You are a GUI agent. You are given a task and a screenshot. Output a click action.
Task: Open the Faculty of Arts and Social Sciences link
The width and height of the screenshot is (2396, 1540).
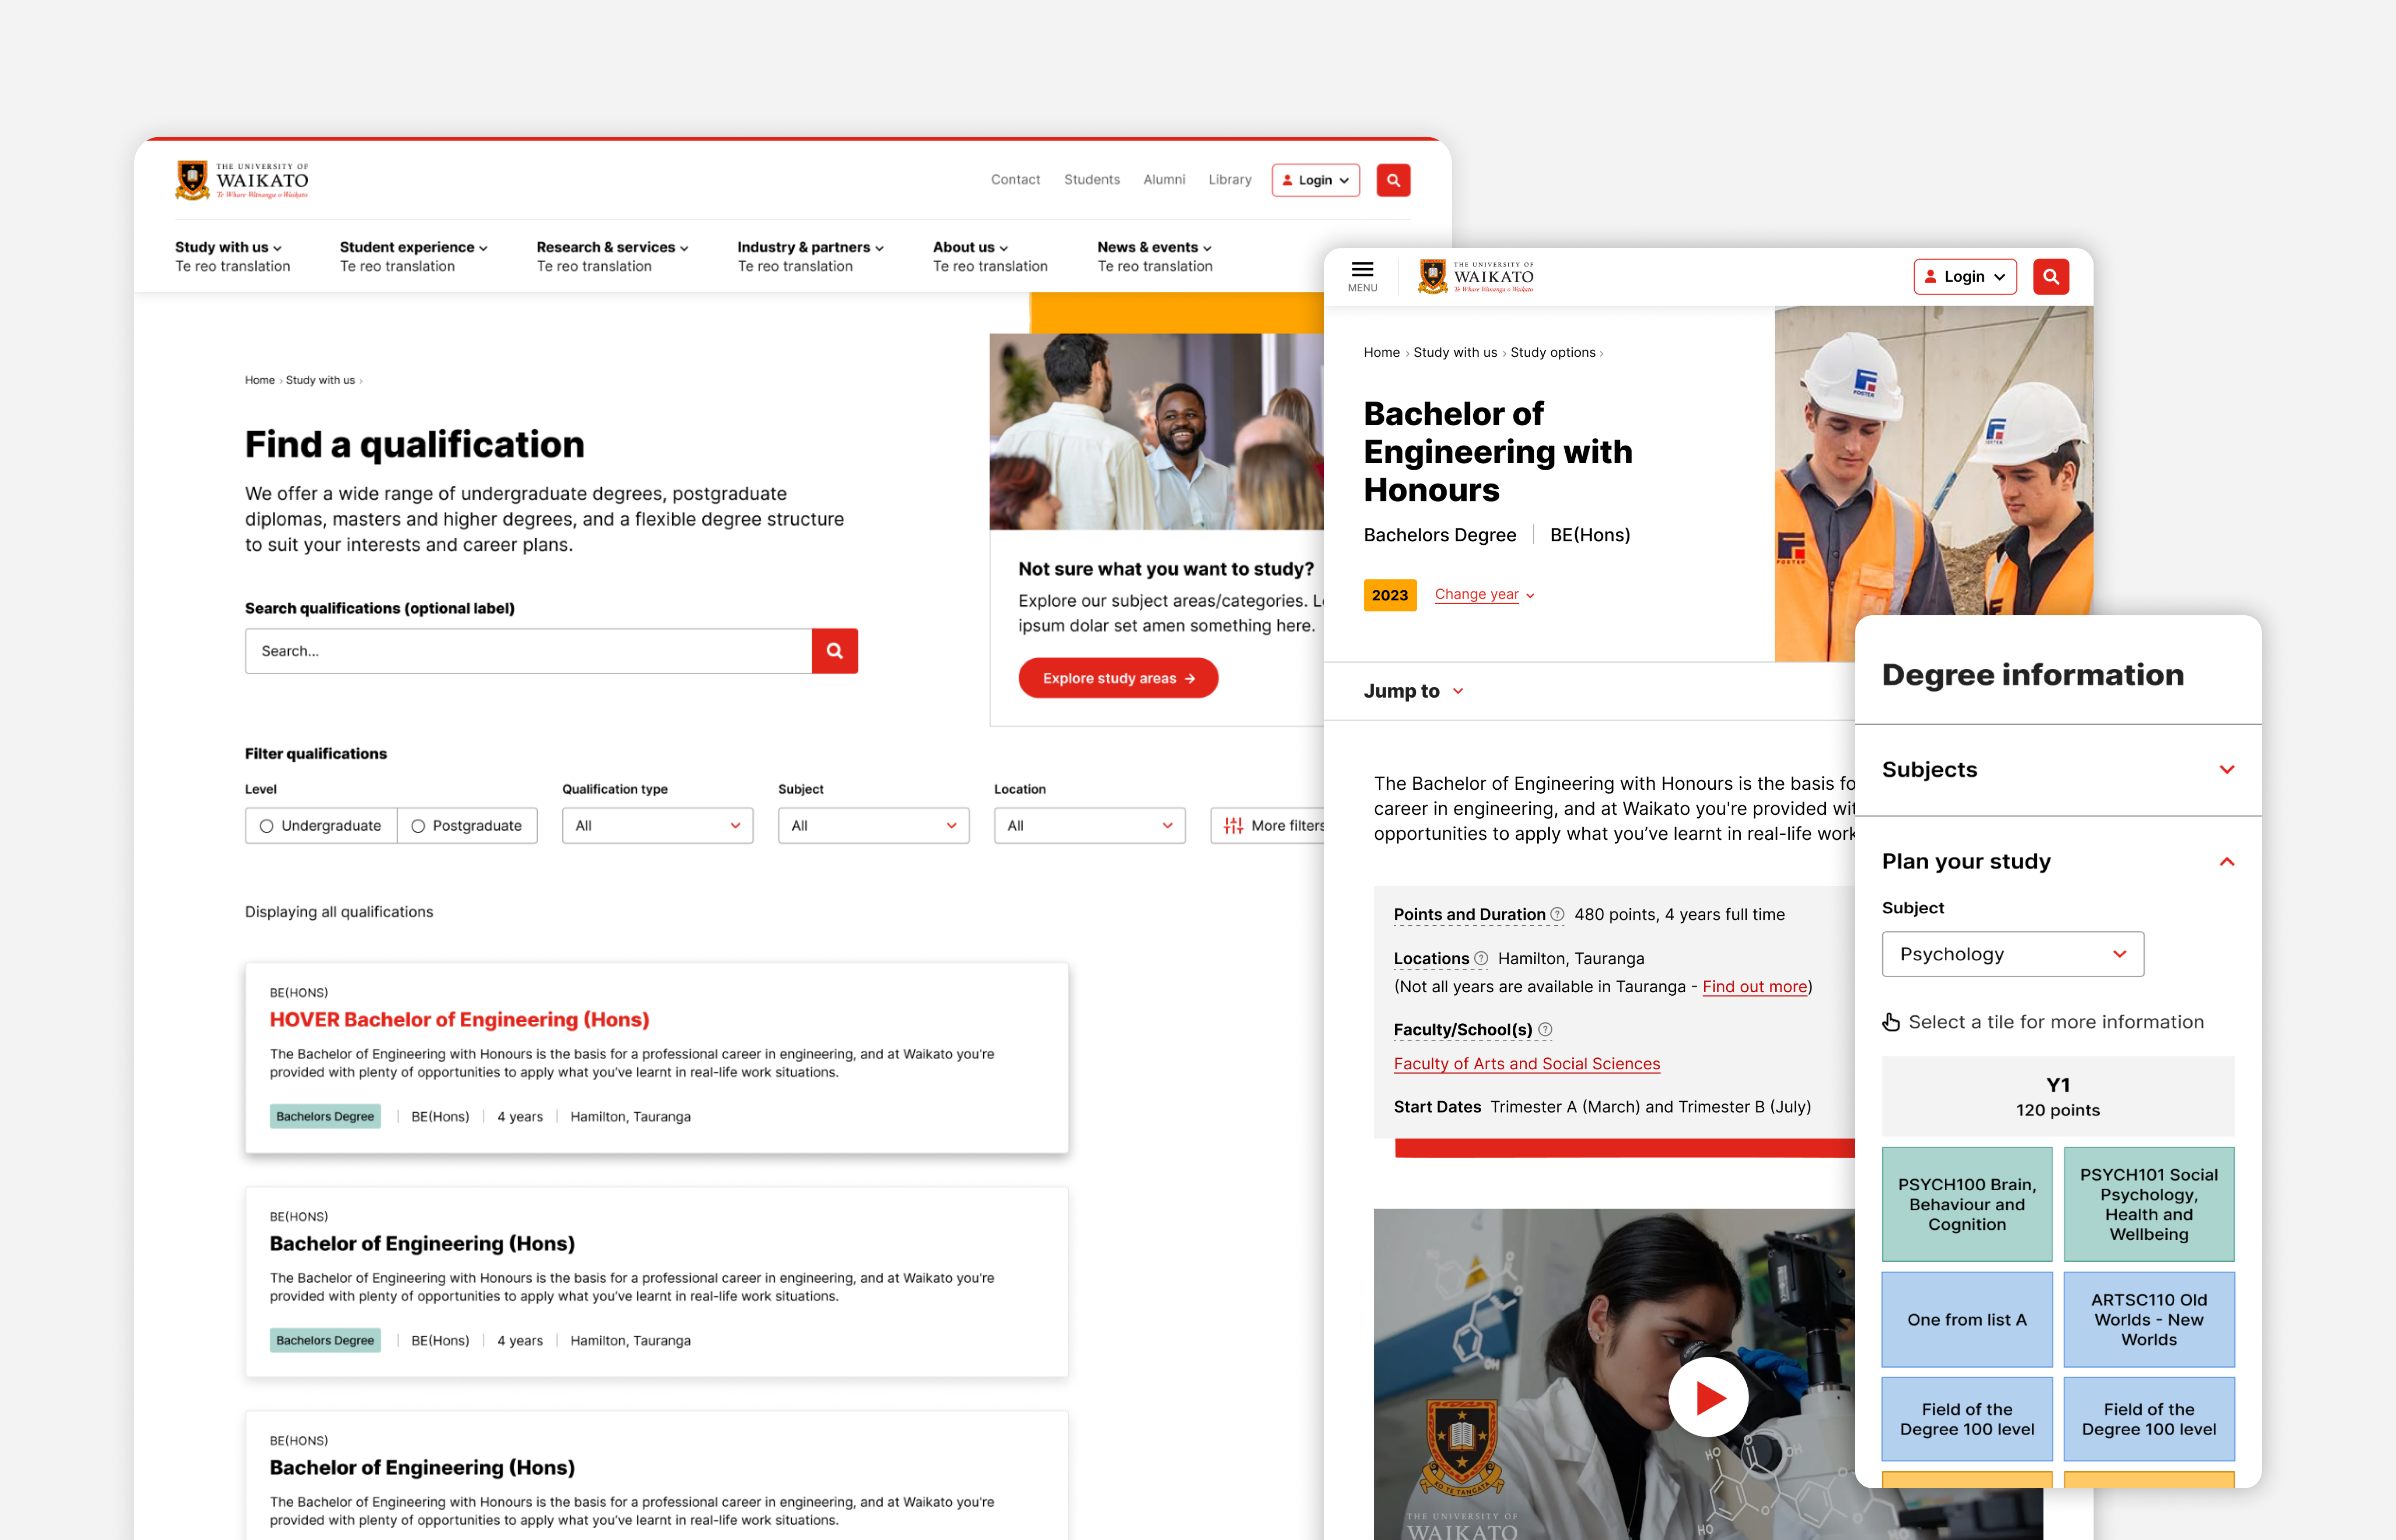[x=1527, y=1064]
